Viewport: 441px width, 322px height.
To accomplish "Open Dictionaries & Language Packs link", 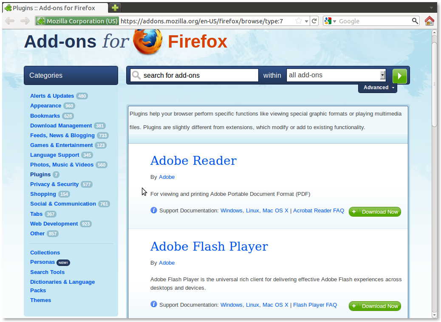I will pos(62,286).
